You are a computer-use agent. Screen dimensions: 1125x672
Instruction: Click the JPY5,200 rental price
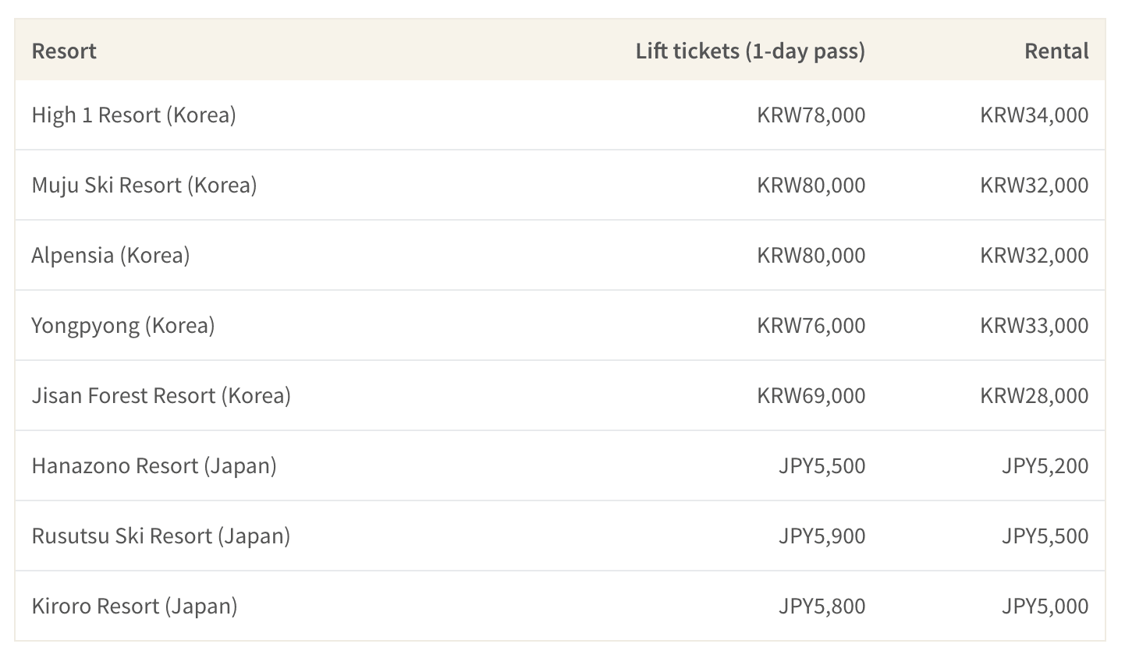[1045, 465]
